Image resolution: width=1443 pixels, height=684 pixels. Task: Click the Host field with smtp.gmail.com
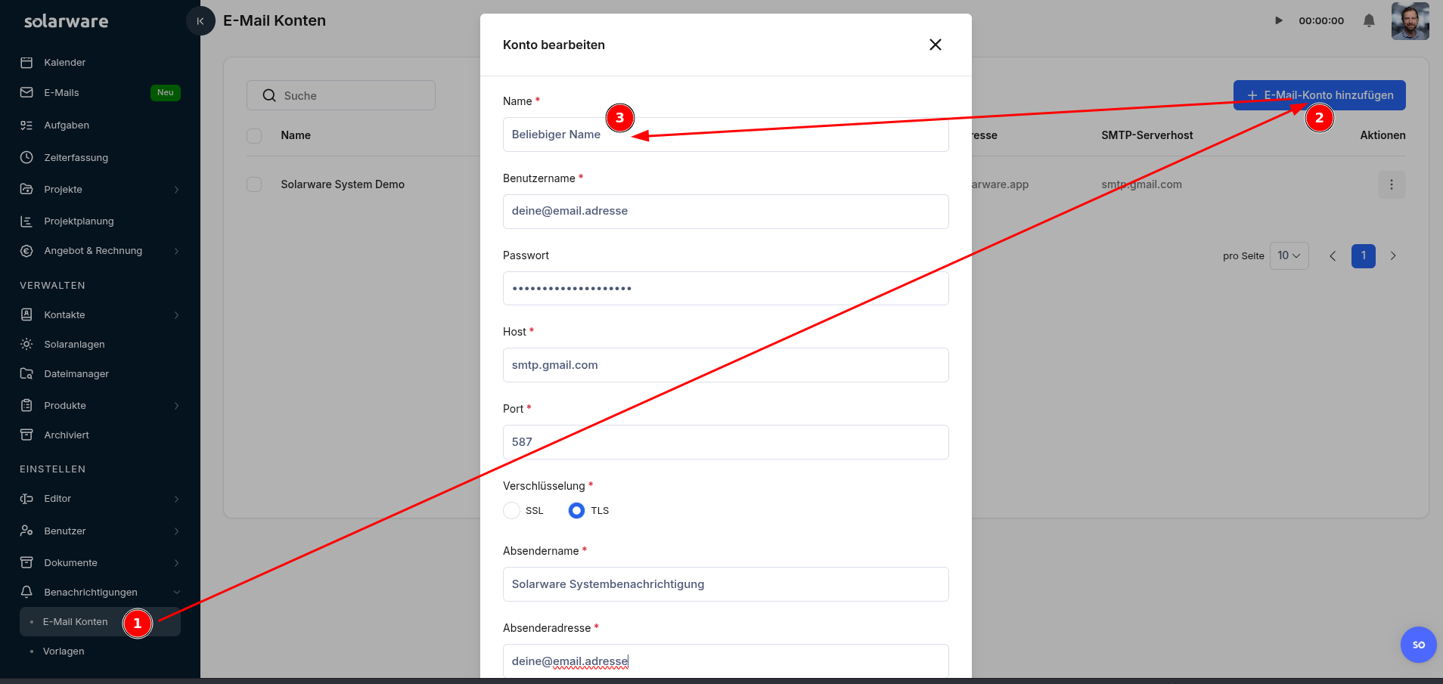click(726, 365)
